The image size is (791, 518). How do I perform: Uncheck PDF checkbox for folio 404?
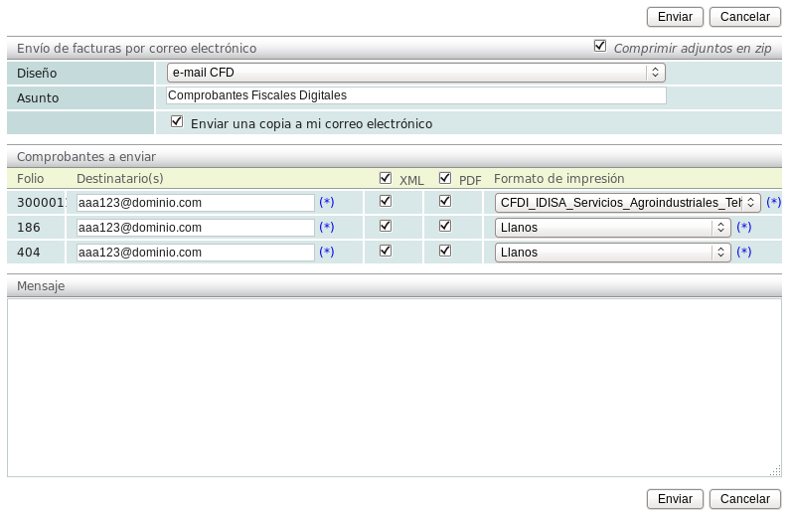click(445, 251)
